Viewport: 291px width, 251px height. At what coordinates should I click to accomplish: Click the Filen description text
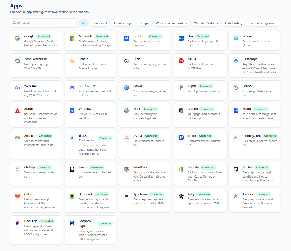coord(150,66)
